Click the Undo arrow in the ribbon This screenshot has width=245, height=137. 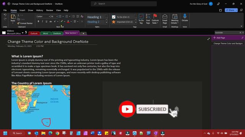coord(5,15)
